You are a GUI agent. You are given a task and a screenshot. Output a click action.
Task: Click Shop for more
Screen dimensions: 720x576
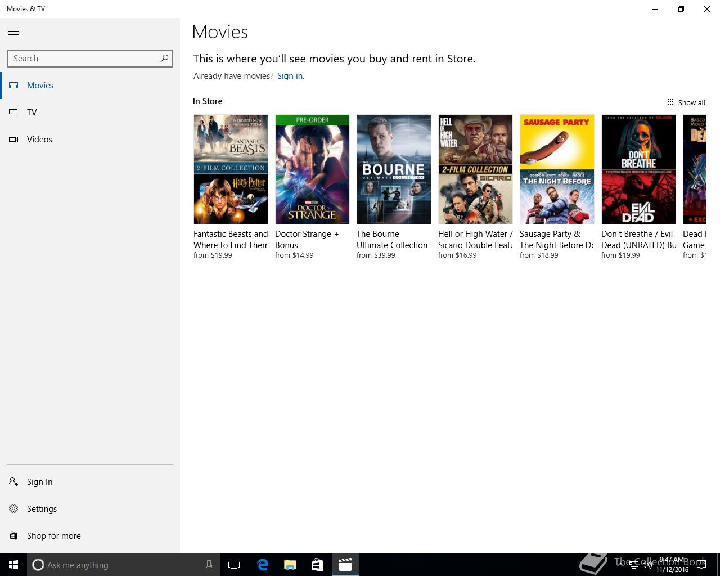coord(90,536)
